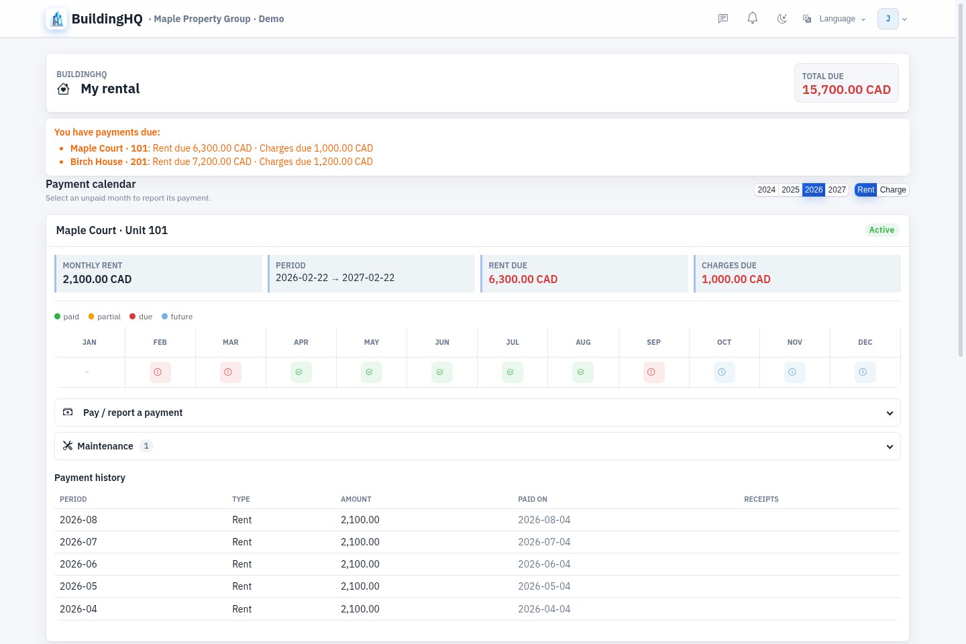This screenshot has width=966, height=644.
Task: Click the Active status badge
Action: 881,230
